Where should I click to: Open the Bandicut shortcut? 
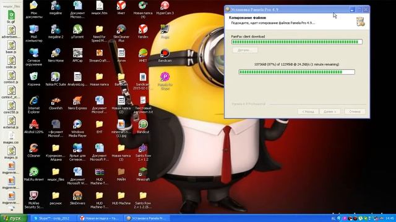coord(143,126)
